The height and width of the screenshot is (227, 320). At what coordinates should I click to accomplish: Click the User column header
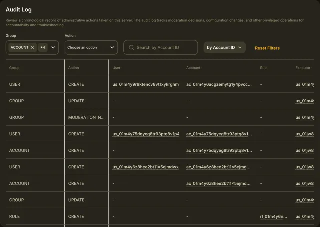pyautogui.click(x=116, y=68)
